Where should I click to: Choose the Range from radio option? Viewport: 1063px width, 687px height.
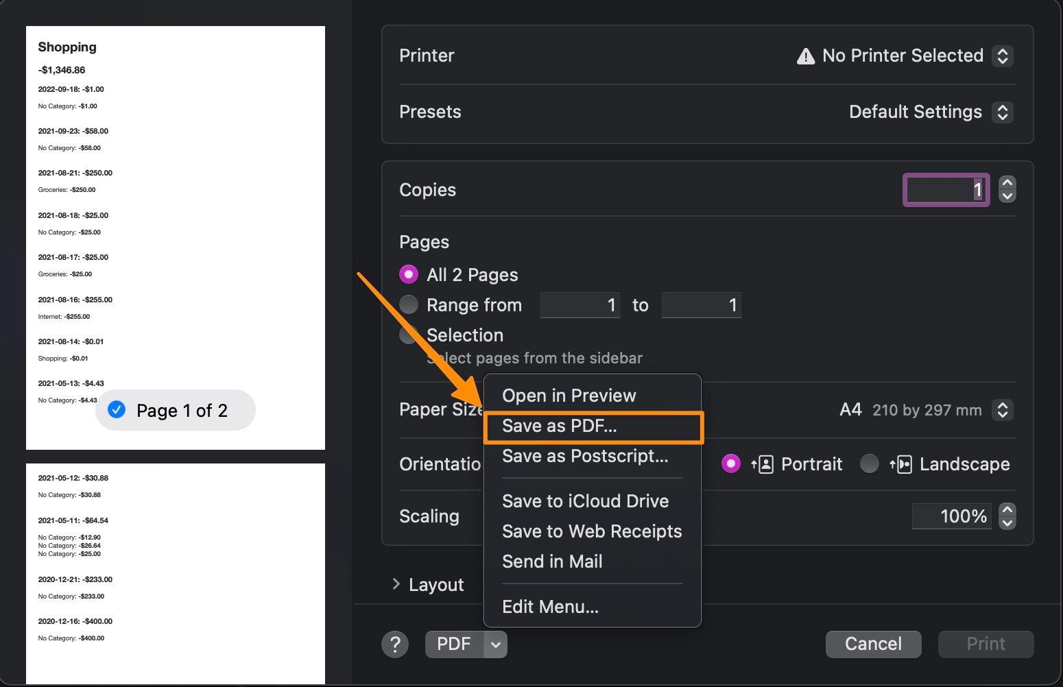click(x=409, y=305)
